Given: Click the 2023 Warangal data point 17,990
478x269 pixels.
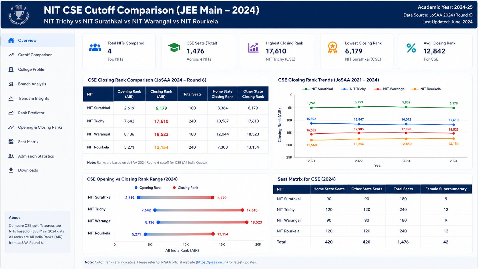Looking at the screenshot, I should pos(406,133).
